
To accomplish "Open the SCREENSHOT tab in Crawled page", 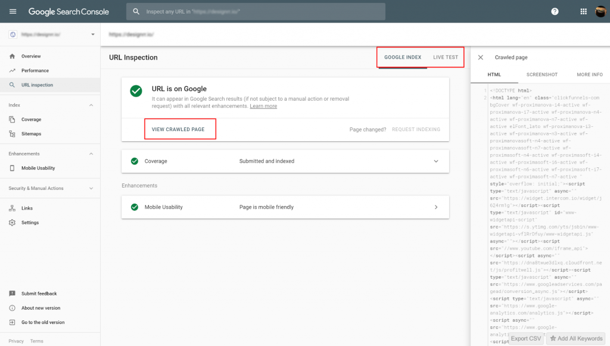I will coord(541,74).
